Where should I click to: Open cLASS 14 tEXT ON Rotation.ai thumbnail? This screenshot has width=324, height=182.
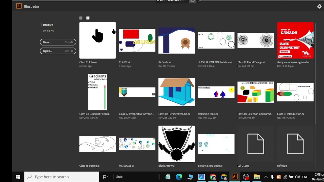(216, 40)
